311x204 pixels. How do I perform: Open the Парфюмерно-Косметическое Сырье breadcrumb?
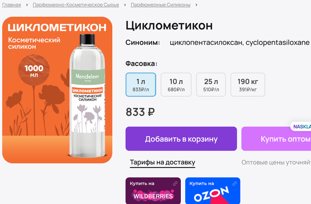(x=76, y=5)
